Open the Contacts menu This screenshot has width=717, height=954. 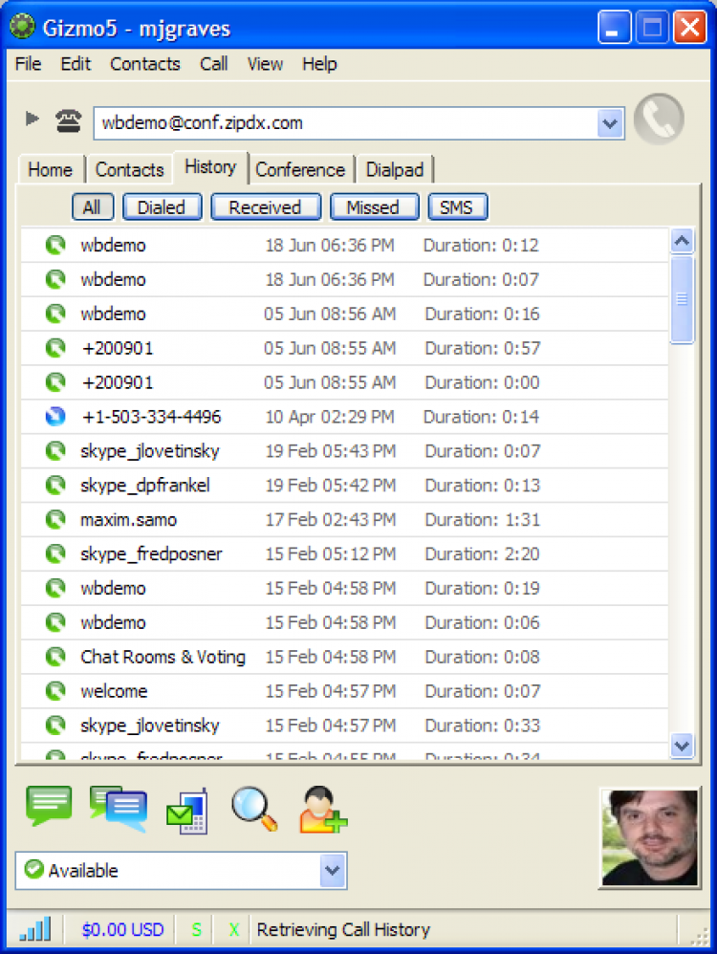145,64
